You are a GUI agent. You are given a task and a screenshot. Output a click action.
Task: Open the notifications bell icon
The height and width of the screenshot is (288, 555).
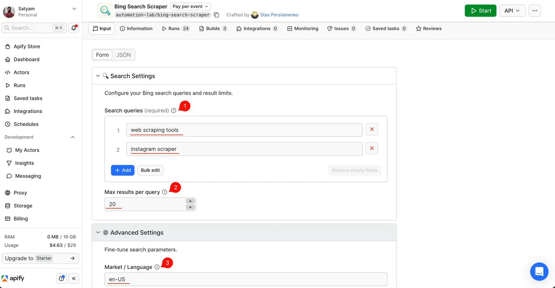74,28
